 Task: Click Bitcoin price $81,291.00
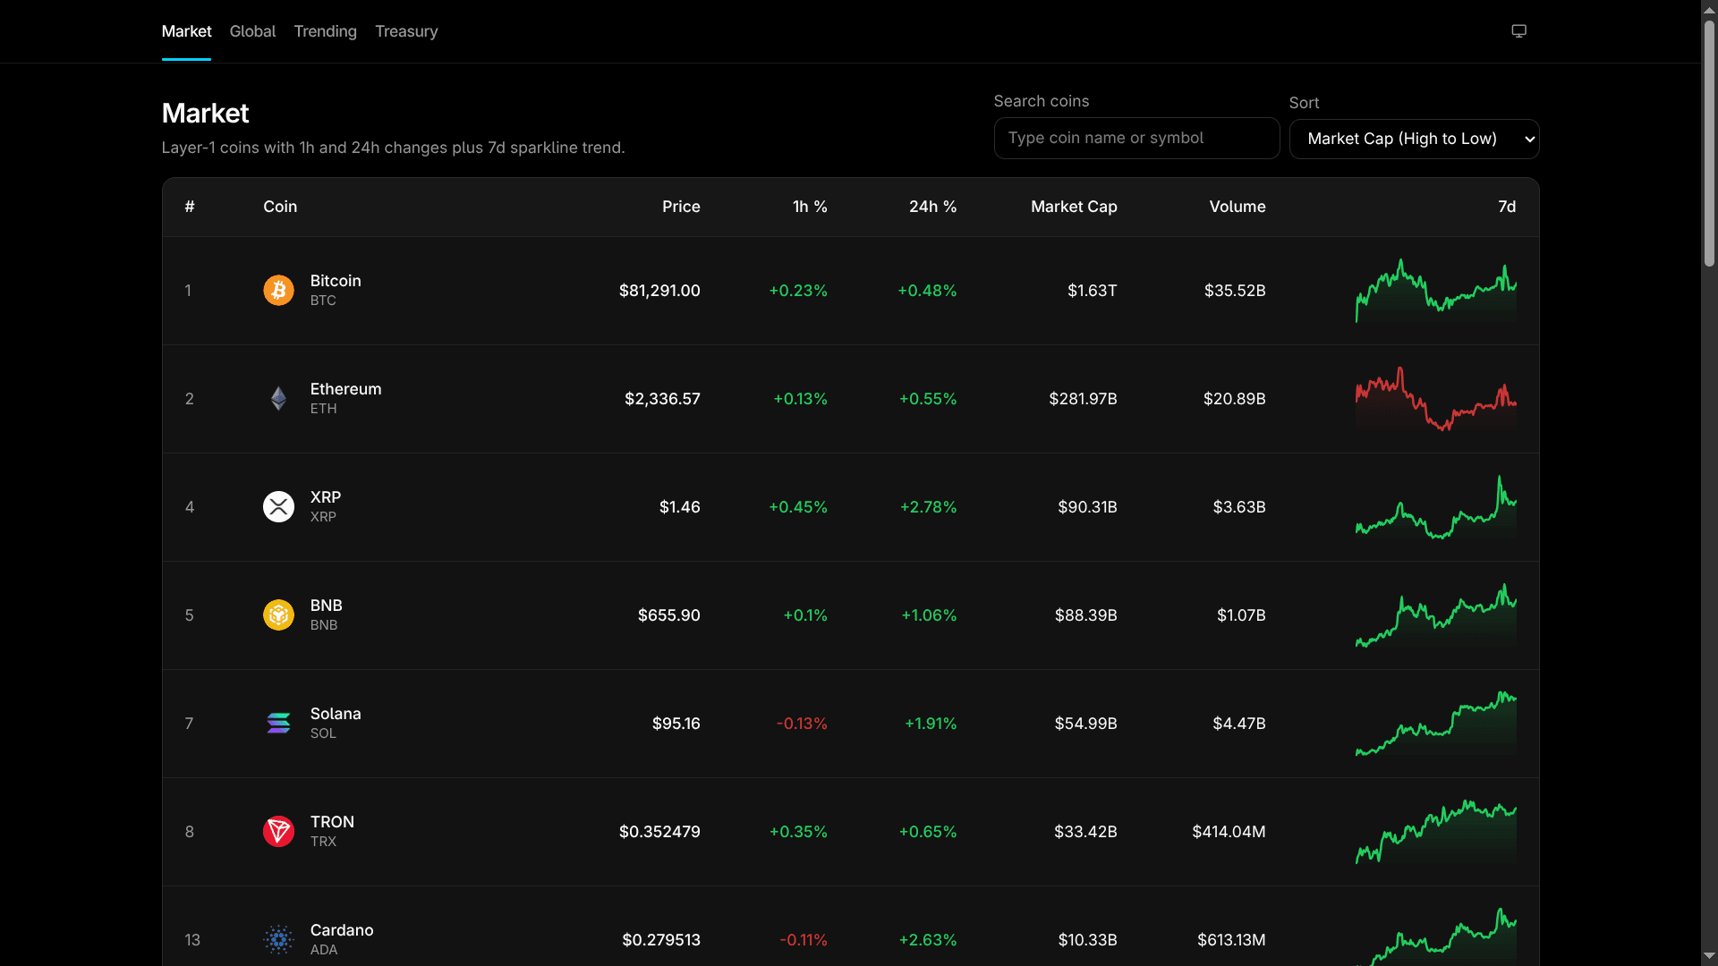(x=659, y=291)
